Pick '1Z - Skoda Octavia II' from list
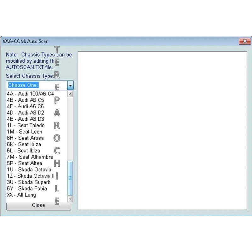This screenshot has height=252, width=252. [37, 176]
